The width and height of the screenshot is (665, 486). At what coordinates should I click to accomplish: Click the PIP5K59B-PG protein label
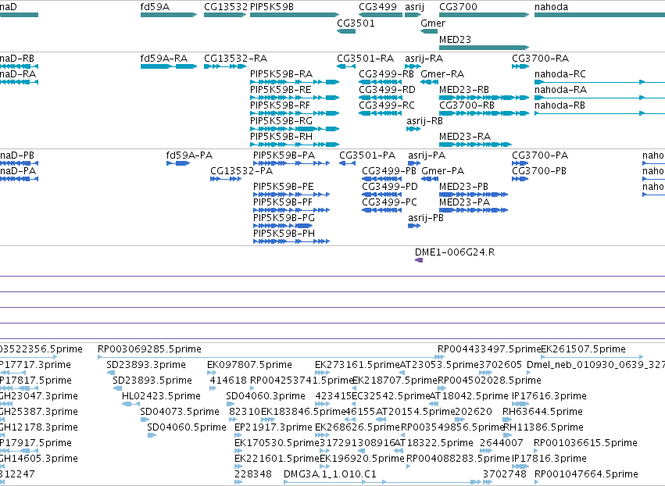pos(284,217)
